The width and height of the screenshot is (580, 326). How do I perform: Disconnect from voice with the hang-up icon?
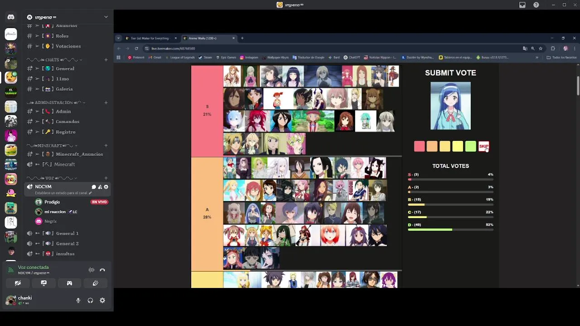coord(102,270)
